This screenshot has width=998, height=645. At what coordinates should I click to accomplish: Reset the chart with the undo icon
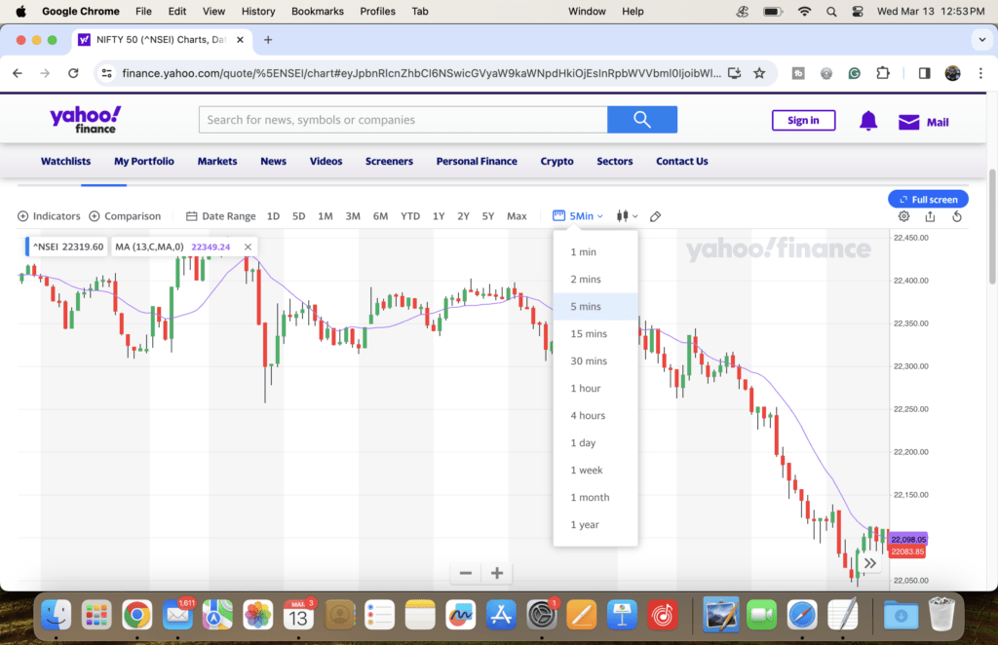tap(957, 216)
